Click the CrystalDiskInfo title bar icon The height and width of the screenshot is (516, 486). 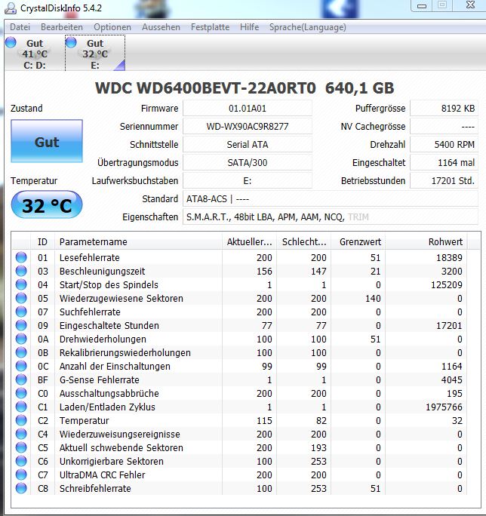tap(11, 8)
